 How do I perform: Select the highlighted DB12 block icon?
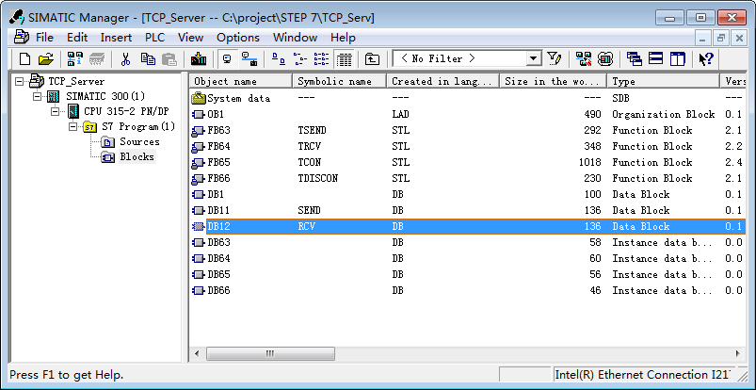coord(199,226)
